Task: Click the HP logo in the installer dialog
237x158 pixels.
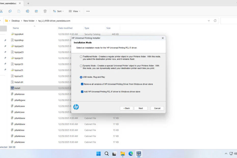Action: tap(76, 107)
